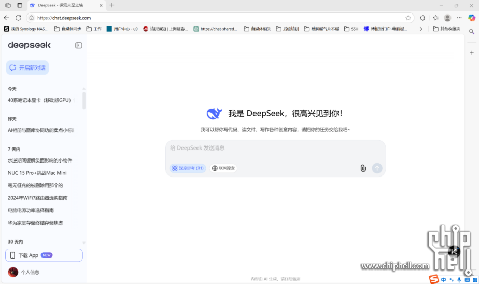Add Edge sidebar app with plus
Screen dimensions: 479x284
point(472,52)
